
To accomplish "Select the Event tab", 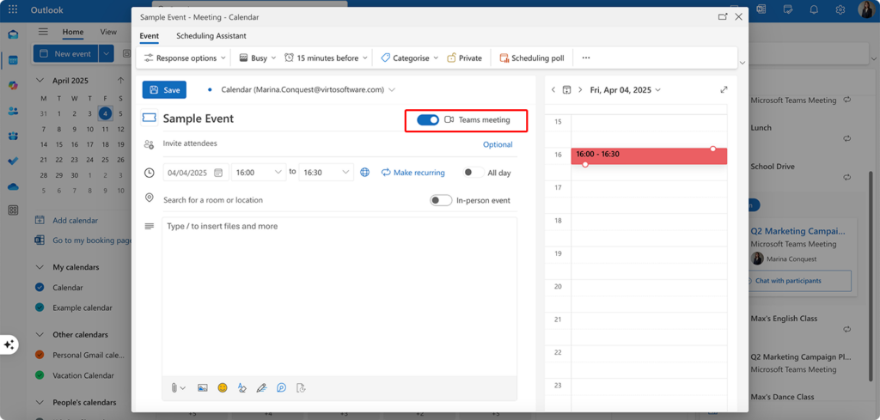I will point(150,36).
